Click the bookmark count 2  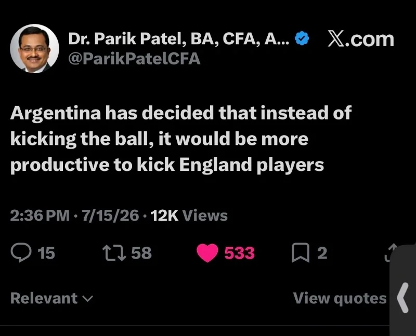(x=322, y=253)
